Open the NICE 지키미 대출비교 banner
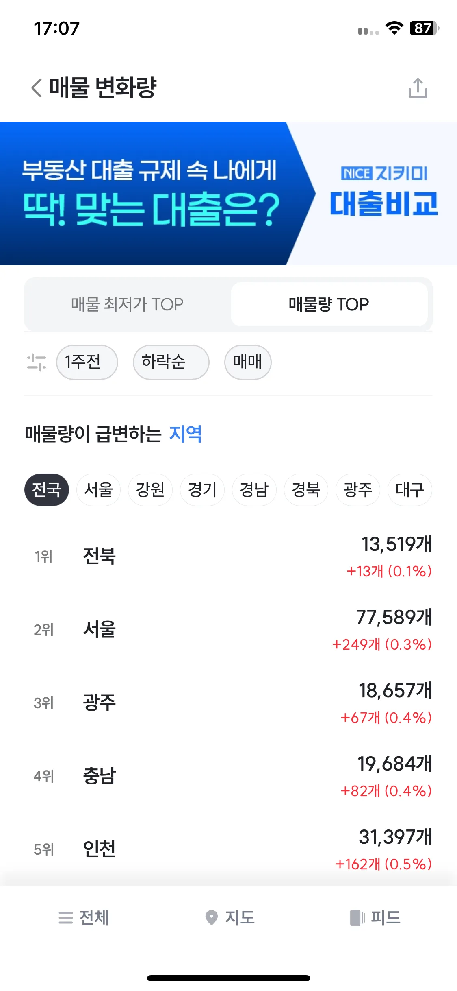457x991 pixels. tap(228, 194)
